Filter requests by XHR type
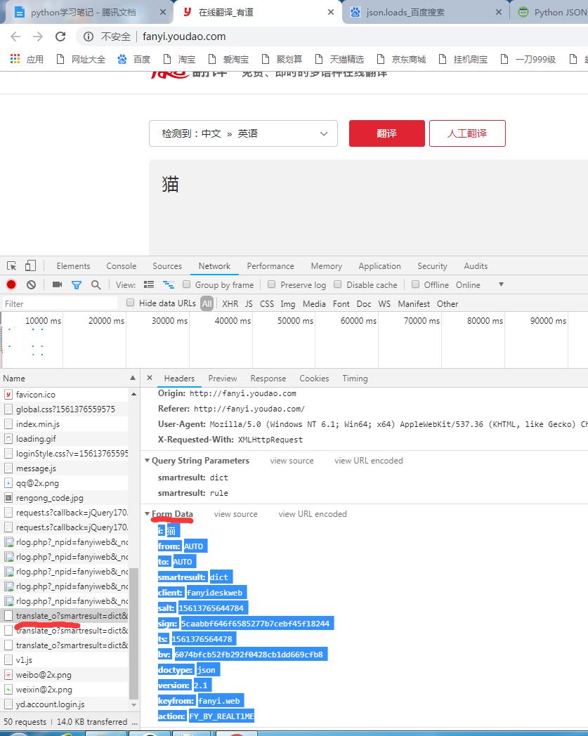Screen dimensions: 588x736 pos(230,303)
